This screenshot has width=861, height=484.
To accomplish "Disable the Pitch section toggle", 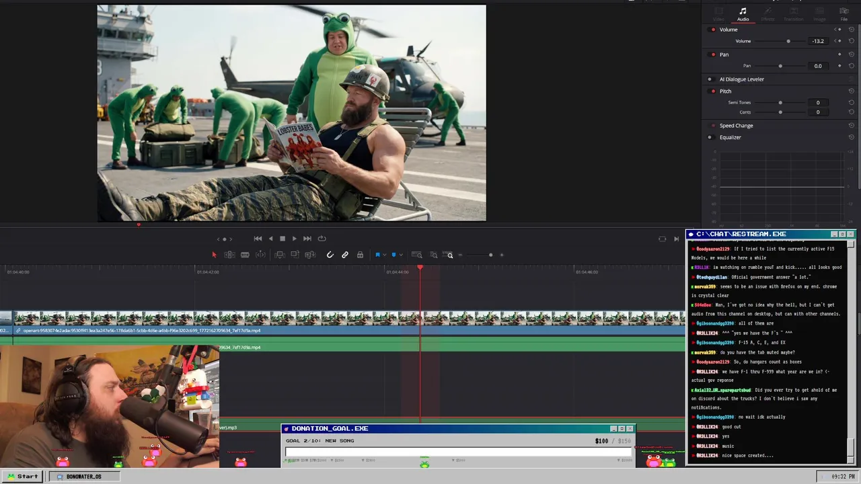I will (713, 91).
